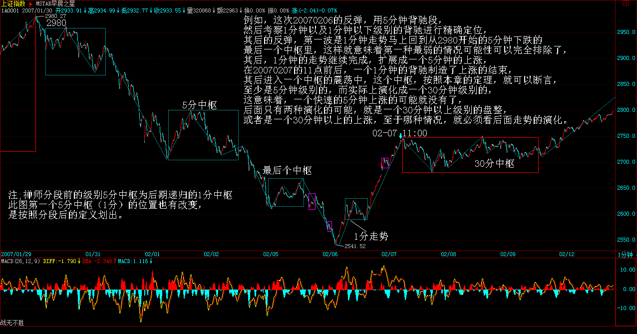Click the 30分中枢 rectangle label

pos(494,163)
